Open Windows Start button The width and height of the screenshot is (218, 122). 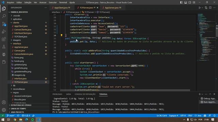click(3, 120)
